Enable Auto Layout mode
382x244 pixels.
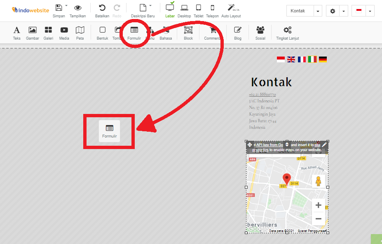tap(231, 9)
